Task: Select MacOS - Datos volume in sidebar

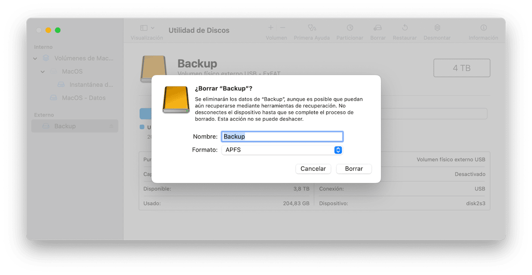Action: click(83, 98)
